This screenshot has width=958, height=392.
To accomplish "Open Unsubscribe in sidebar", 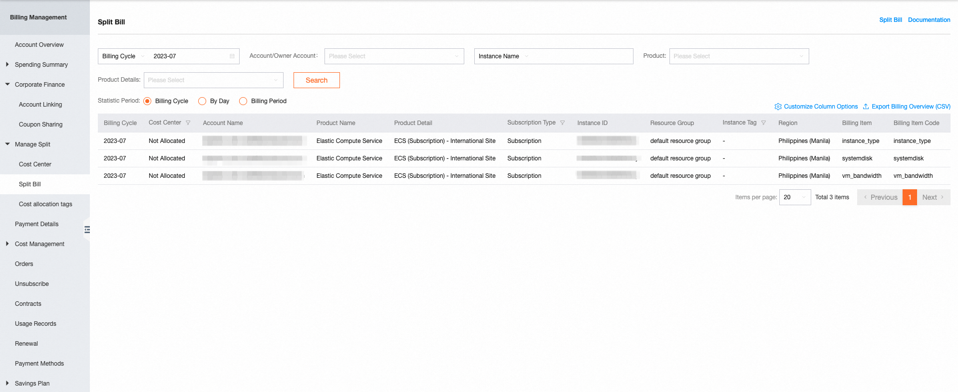I will [x=32, y=284].
